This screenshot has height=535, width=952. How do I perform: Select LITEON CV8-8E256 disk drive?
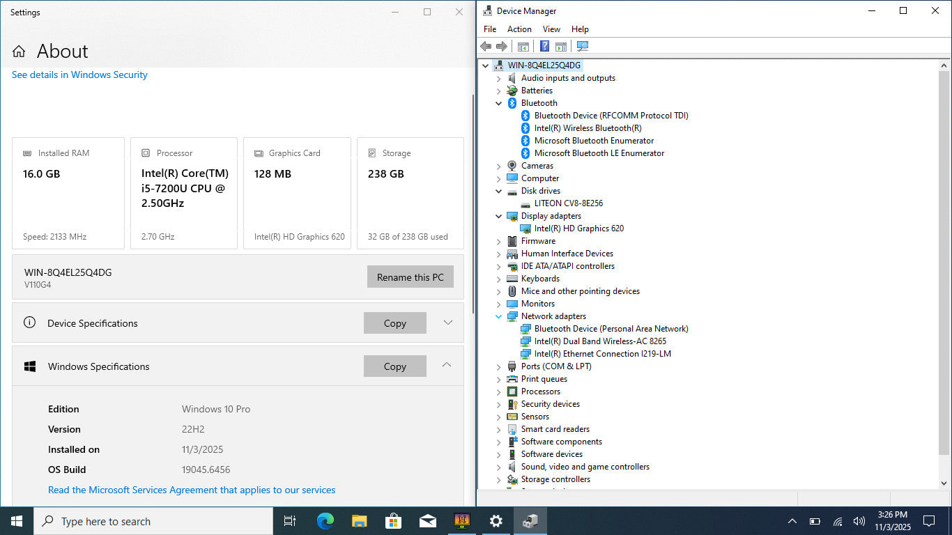[568, 203]
